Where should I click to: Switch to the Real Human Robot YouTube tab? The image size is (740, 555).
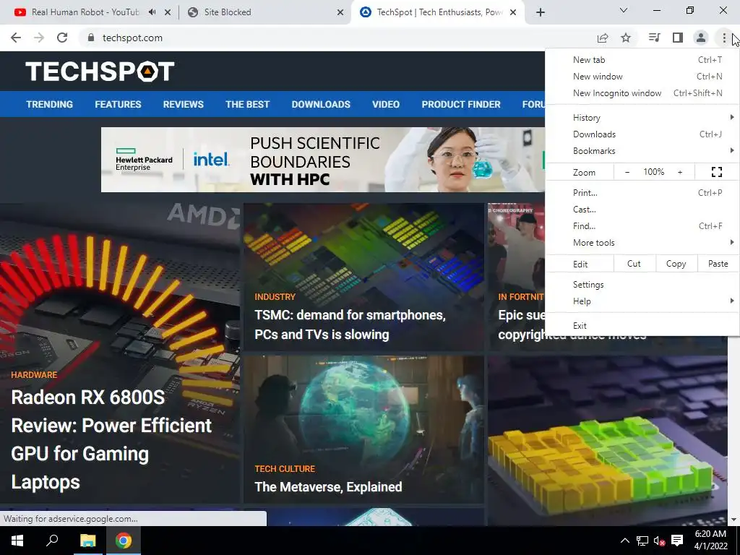pyautogui.click(x=85, y=12)
